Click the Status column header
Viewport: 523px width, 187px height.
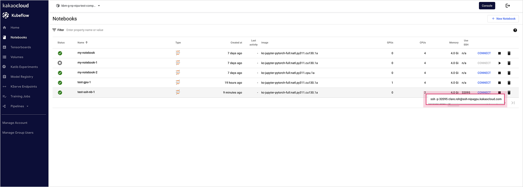pyautogui.click(x=61, y=43)
